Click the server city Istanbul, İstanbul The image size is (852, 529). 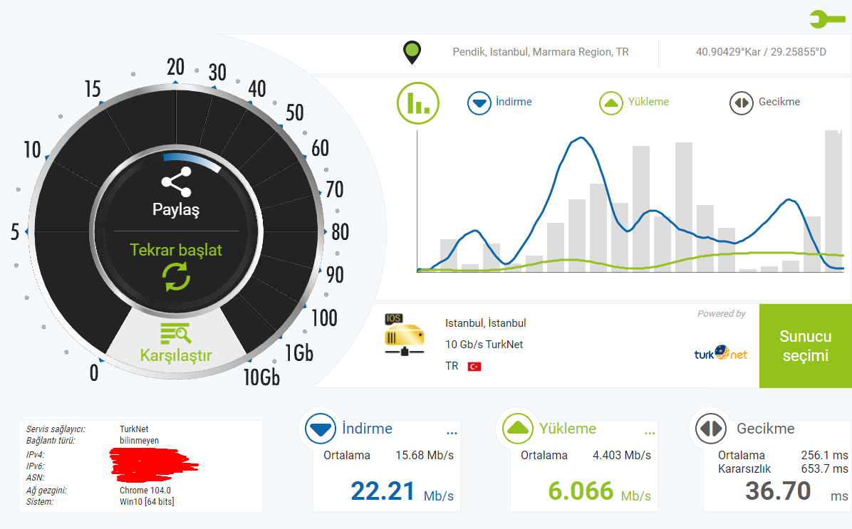[486, 323]
